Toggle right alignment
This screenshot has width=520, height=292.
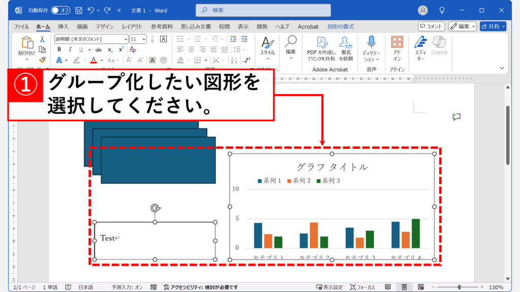[x=202, y=50]
